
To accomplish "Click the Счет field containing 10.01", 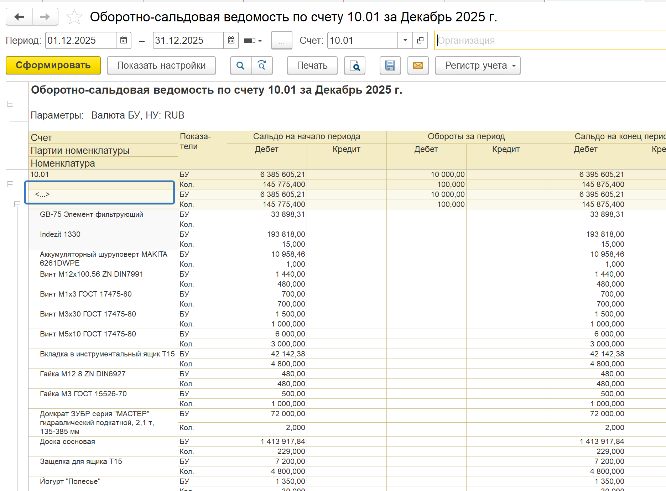I will [x=363, y=40].
